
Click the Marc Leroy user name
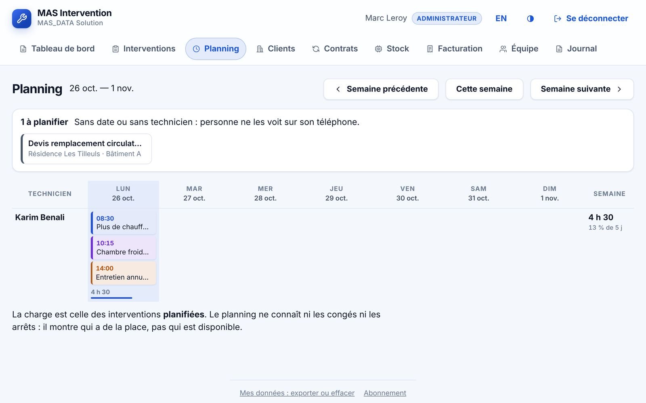[386, 18]
